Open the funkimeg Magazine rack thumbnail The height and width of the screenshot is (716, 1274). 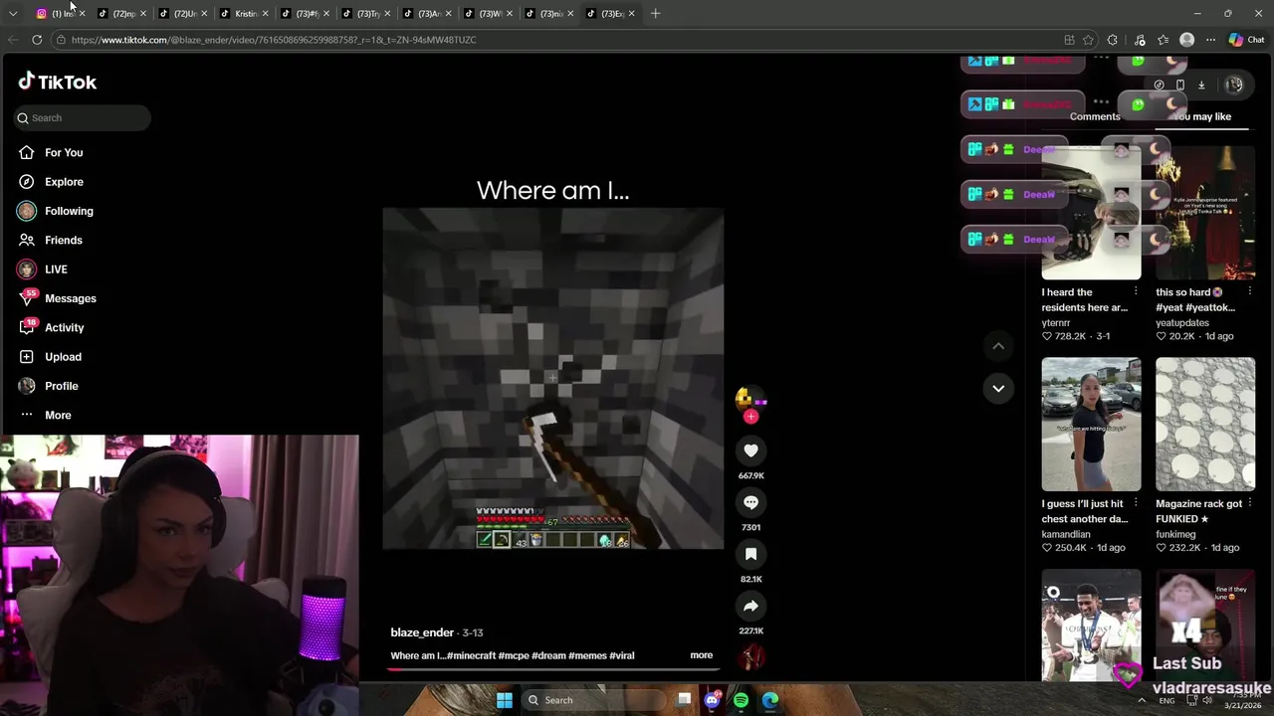[x=1205, y=425]
